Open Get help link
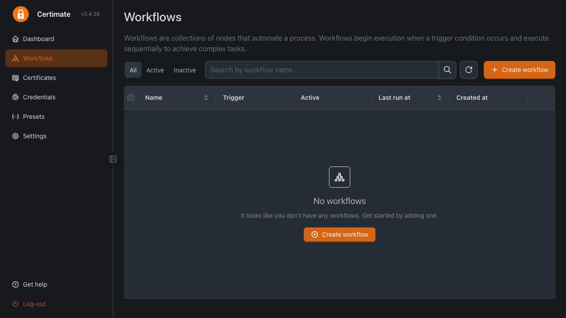This screenshot has height=318, width=566. tap(56, 284)
